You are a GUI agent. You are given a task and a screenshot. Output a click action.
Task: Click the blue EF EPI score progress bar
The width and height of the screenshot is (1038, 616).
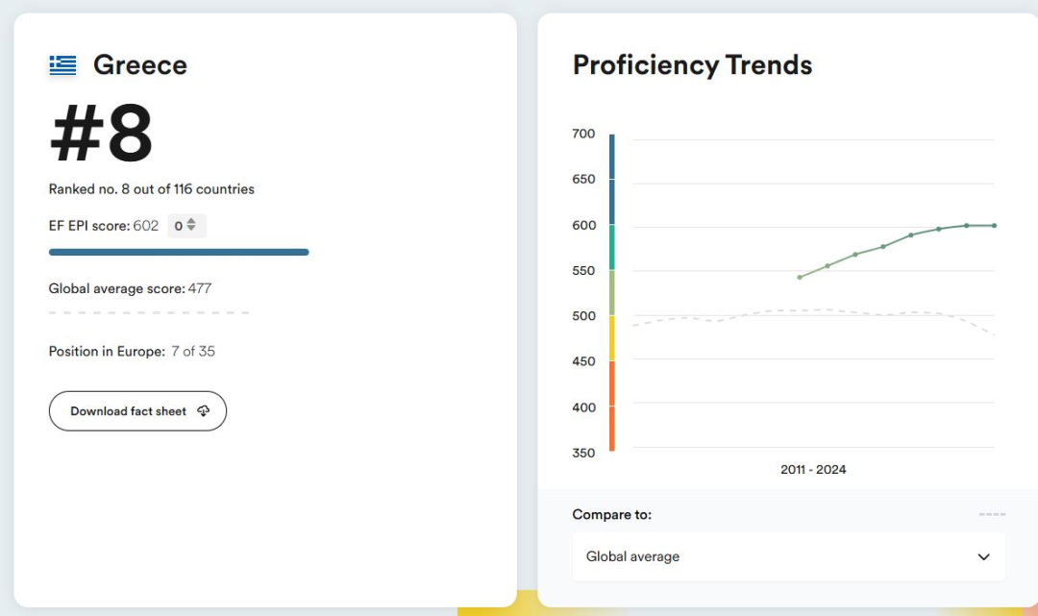(x=179, y=252)
